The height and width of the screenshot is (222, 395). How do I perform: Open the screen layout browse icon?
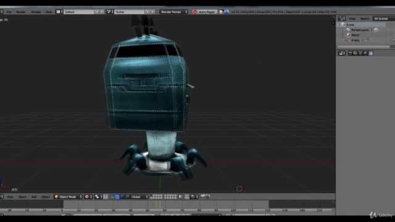[59, 12]
